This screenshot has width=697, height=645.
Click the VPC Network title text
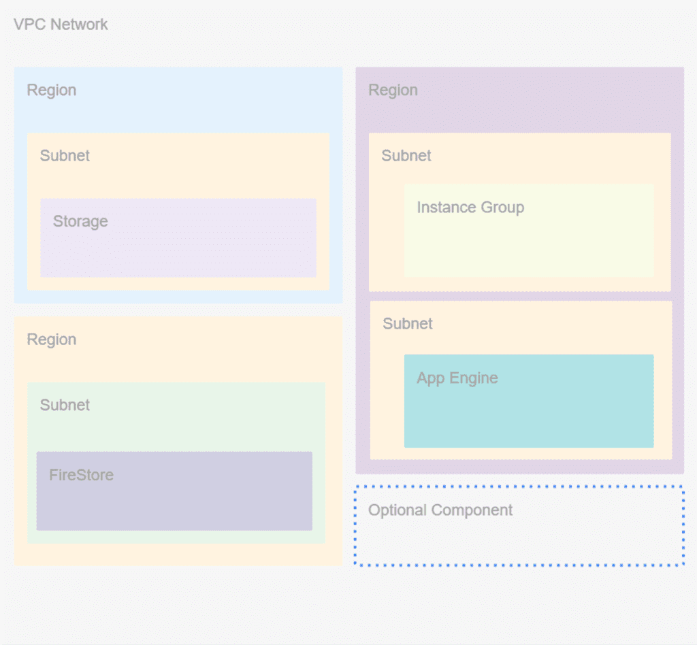61,24
